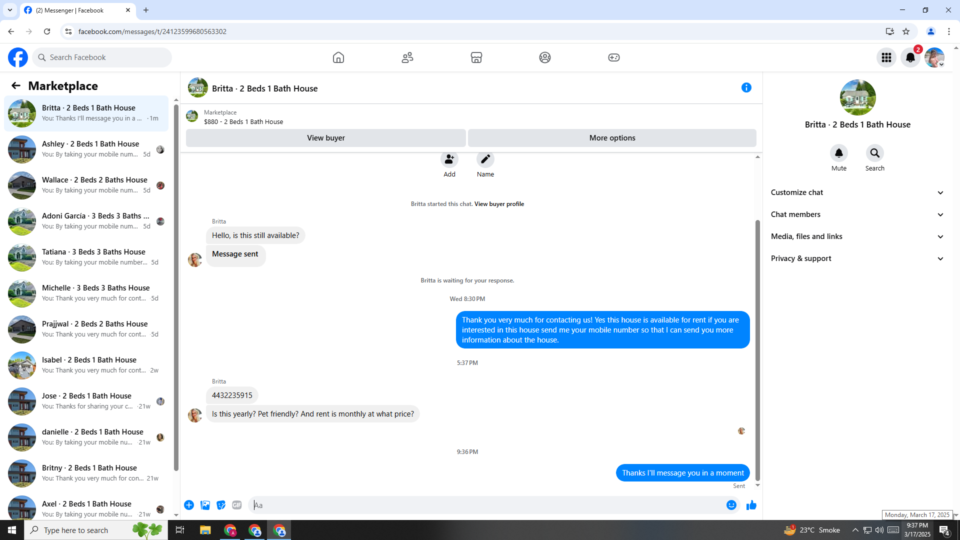Open the Chrome three-dot menu

tap(949, 31)
